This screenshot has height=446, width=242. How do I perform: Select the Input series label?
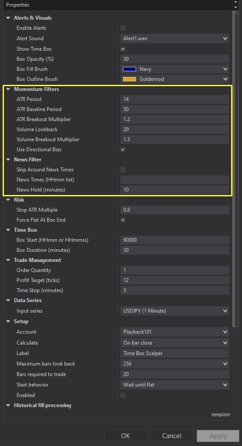point(30,311)
